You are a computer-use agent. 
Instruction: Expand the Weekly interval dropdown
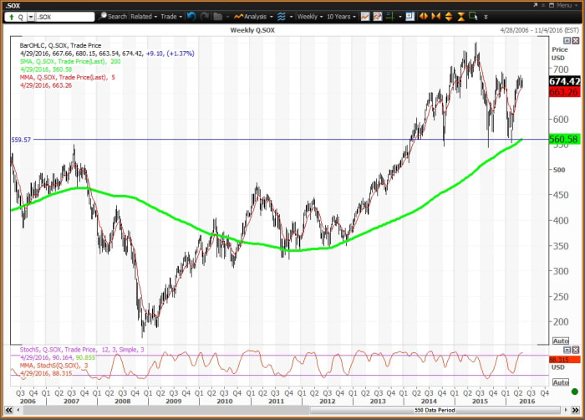(x=310, y=16)
